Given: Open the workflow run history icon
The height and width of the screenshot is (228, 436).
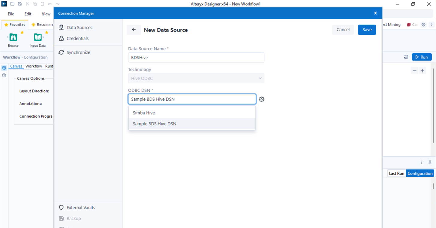Looking at the screenshot, I should (x=406, y=57).
